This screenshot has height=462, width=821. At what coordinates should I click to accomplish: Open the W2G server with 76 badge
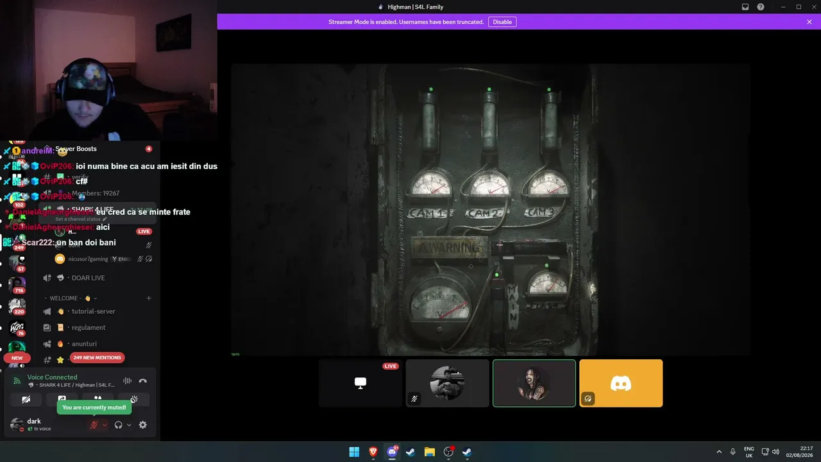17,328
